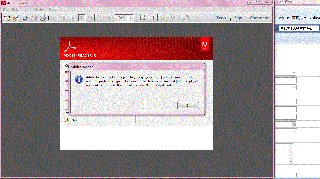Viewport: 320px width, 179px height.
Task: Click the Adobe logo badge on the banner
Action: [205, 44]
